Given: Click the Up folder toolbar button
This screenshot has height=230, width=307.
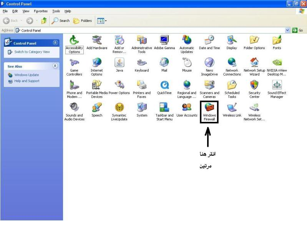Looking at the screenshot, I should [x=44, y=21].
